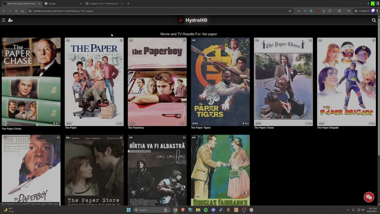Open The Paper Brigade poster
Image resolution: width=380 pixels, height=214 pixels.
point(346,82)
